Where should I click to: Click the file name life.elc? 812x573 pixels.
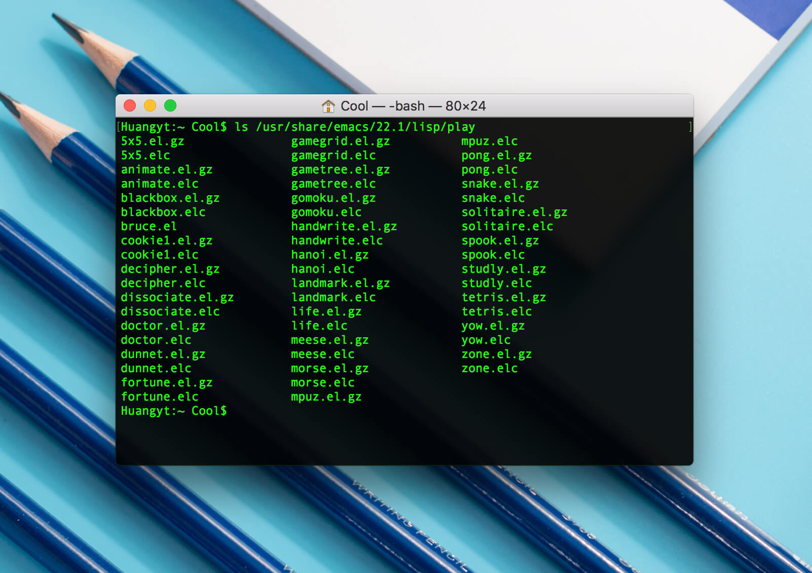pos(319,326)
